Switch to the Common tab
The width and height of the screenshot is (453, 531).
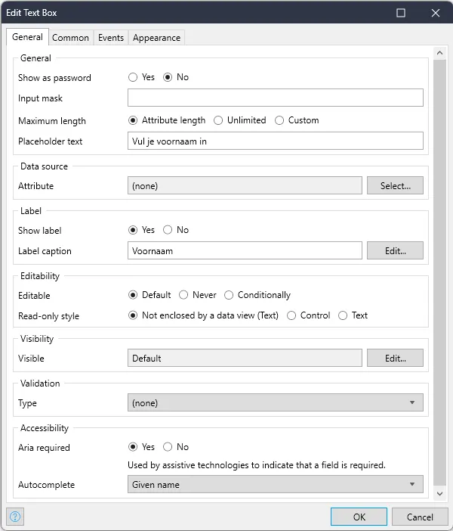tap(70, 38)
